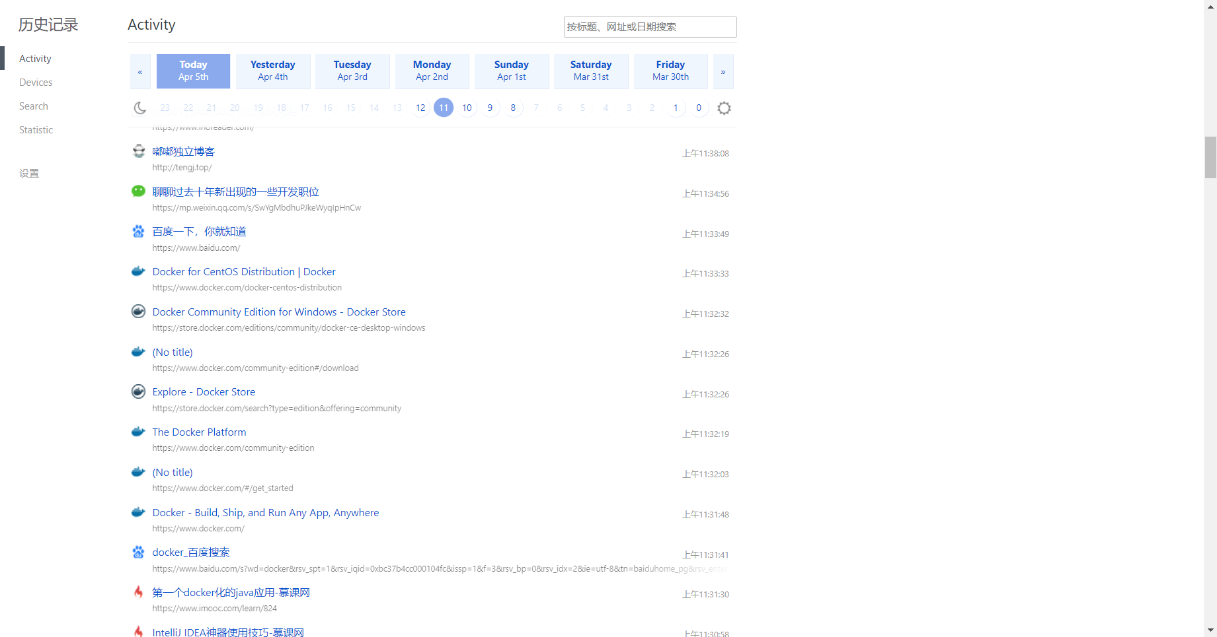Open (No title) link for community-edition#/download
This screenshot has width=1217, height=637.
click(173, 352)
